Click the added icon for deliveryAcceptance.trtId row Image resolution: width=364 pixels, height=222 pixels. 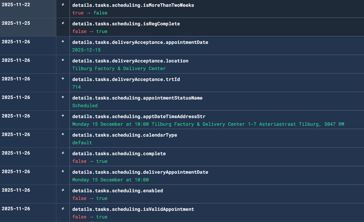tap(63, 79)
